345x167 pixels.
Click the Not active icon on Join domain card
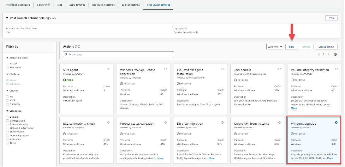click(236, 80)
